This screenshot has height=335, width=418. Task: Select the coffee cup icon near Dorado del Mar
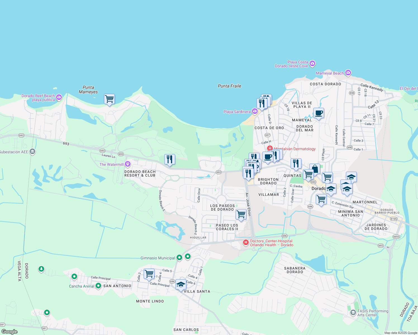(x=319, y=113)
